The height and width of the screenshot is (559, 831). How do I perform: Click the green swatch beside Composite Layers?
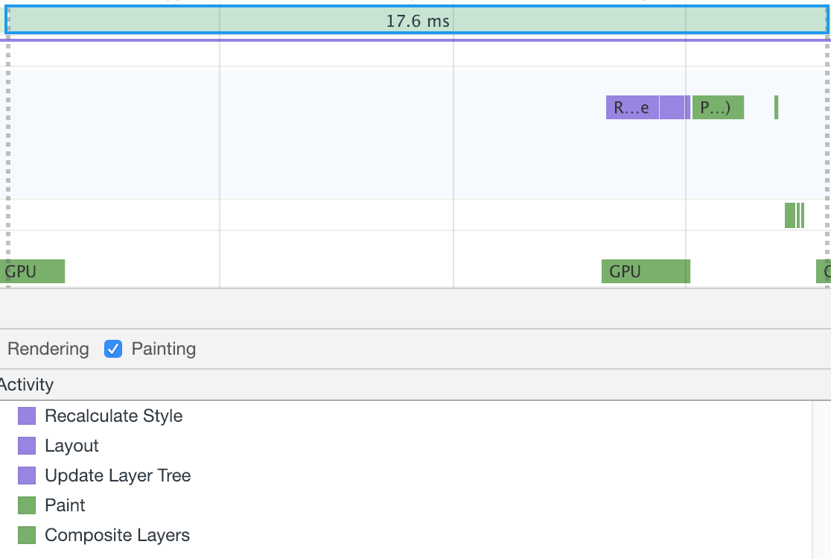[x=27, y=535]
